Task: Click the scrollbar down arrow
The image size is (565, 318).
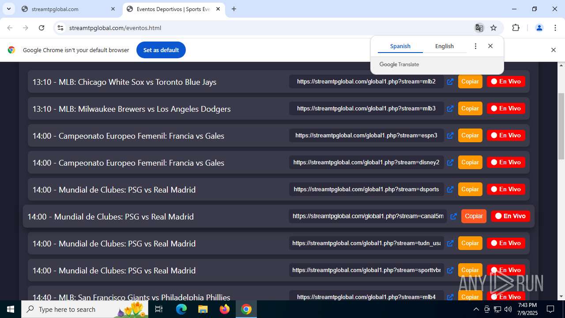Action: (561, 297)
